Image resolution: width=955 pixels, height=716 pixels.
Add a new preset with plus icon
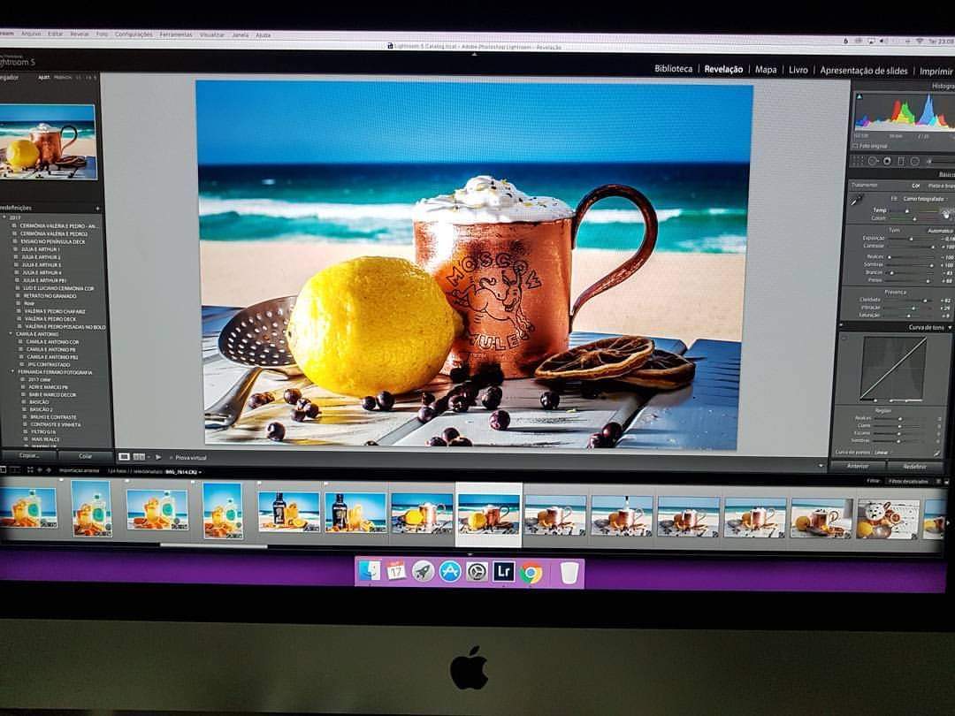pyautogui.click(x=97, y=209)
